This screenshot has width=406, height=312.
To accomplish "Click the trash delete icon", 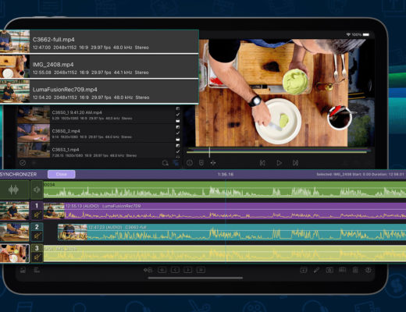I will tap(355, 270).
